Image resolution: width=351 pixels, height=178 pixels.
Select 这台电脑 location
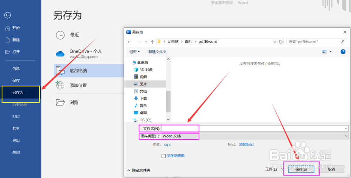tap(89, 71)
